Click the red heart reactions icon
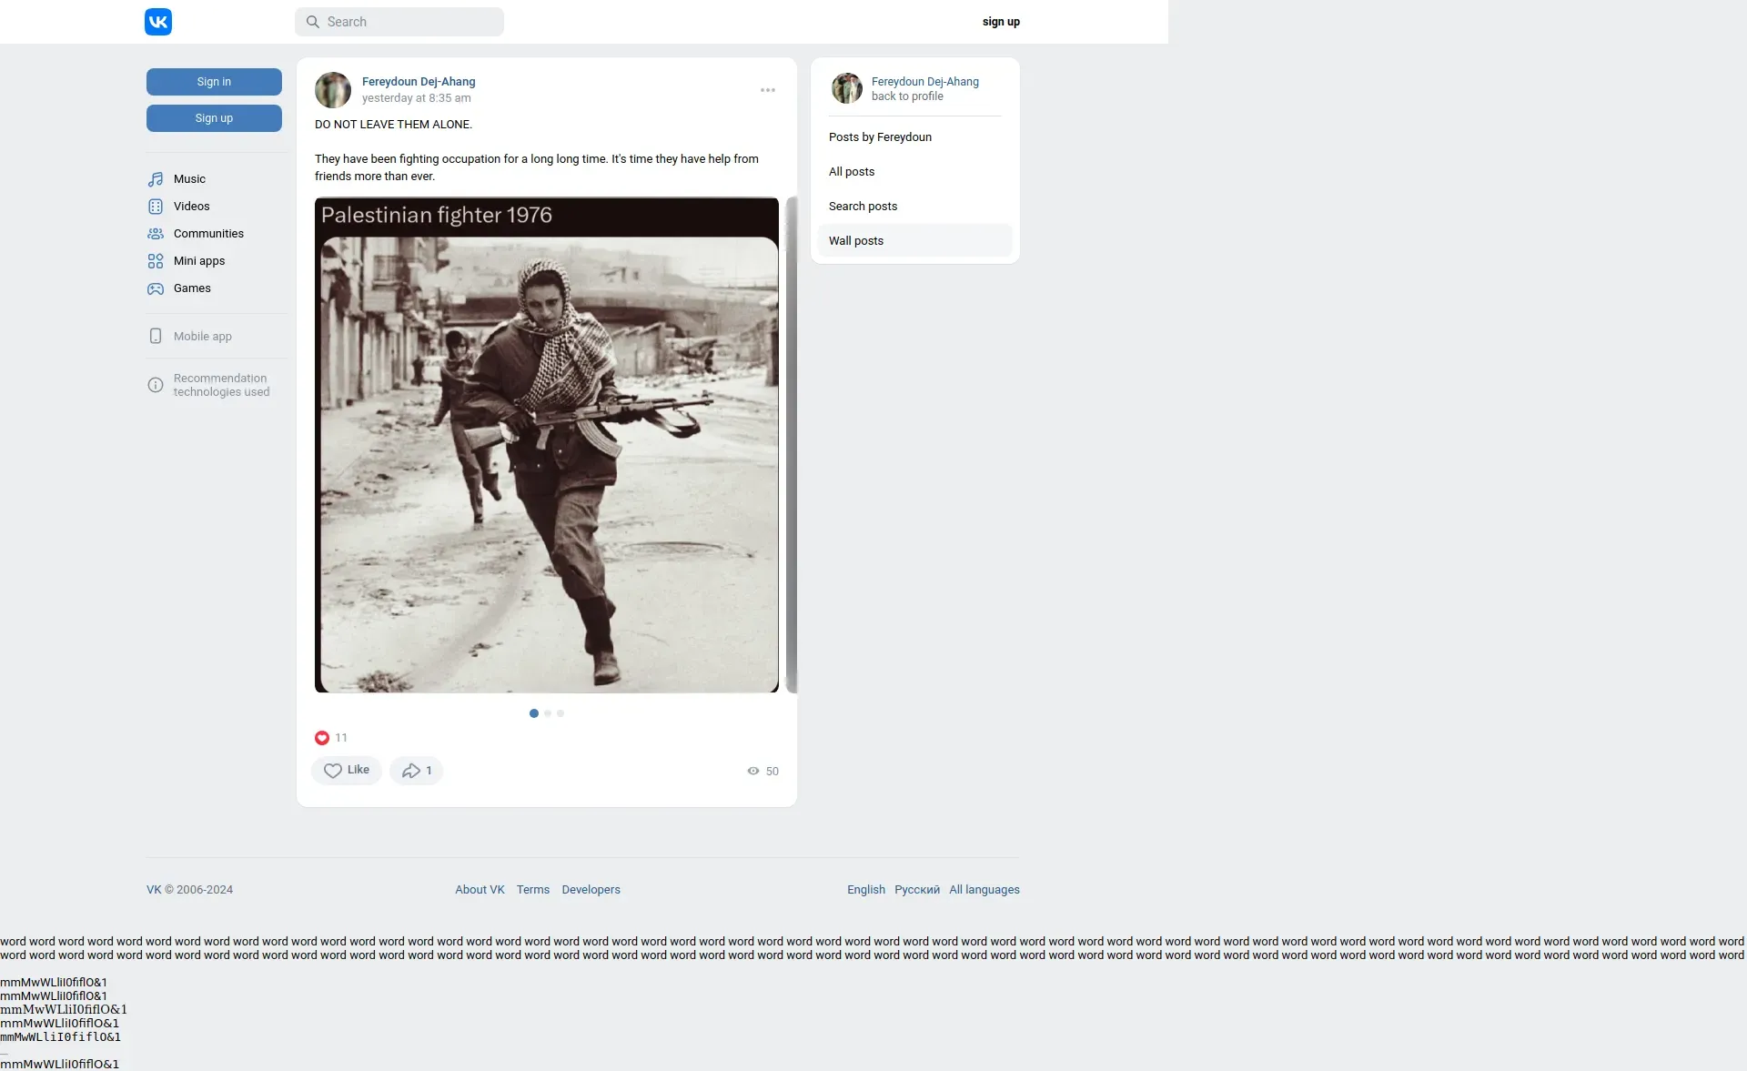Image resolution: width=1747 pixels, height=1071 pixels. pos(322,738)
